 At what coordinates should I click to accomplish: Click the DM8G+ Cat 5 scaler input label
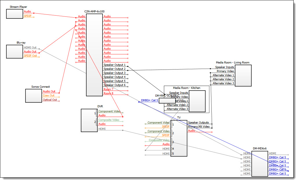coord(149,100)
